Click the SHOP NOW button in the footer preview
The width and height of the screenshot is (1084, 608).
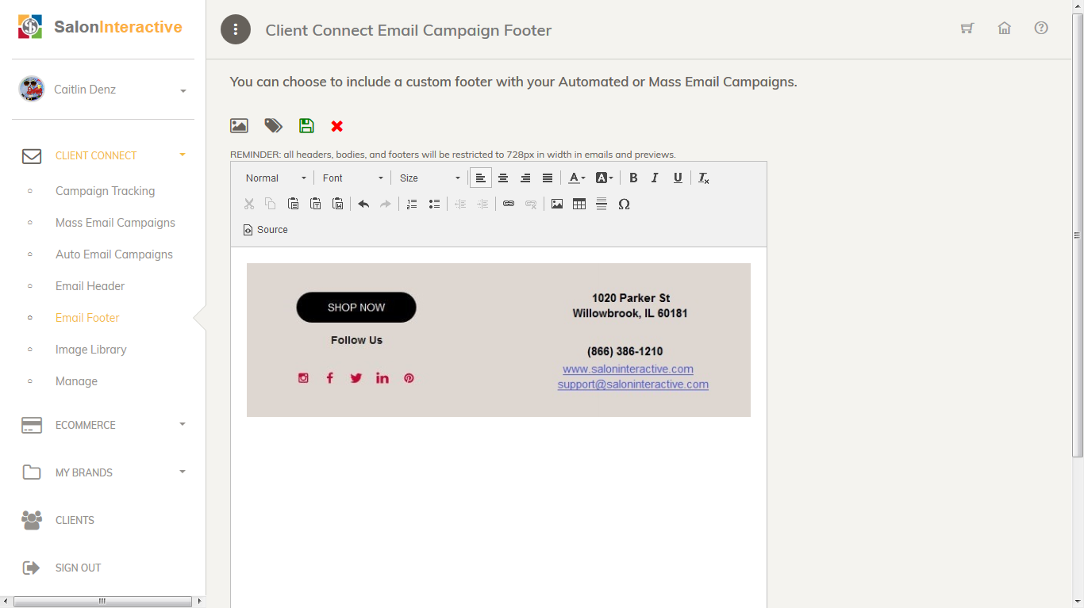(356, 308)
